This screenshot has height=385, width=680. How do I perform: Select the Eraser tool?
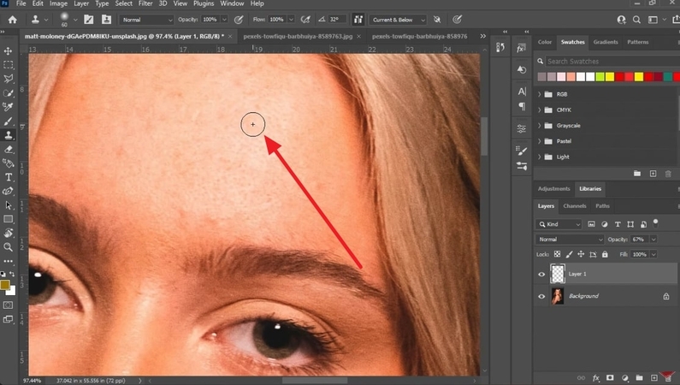9,149
